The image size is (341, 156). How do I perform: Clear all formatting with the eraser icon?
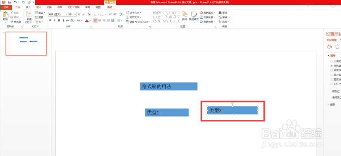(89, 14)
